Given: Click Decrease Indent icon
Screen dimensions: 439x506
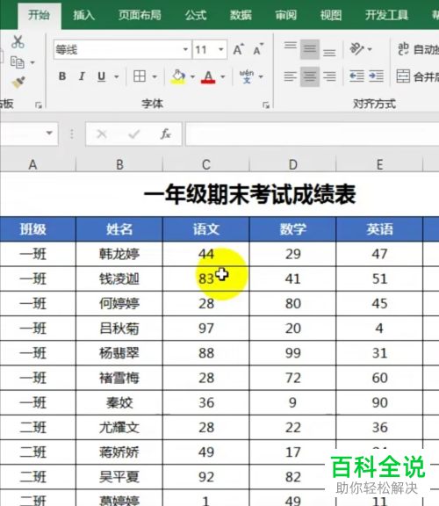Looking at the screenshot, I should (356, 76).
